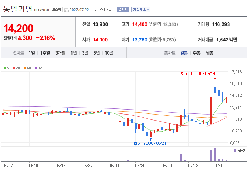Click the purple 120-day moving average swatch
Viewport: 247px width, 173px height.
pyautogui.click(x=36, y=68)
